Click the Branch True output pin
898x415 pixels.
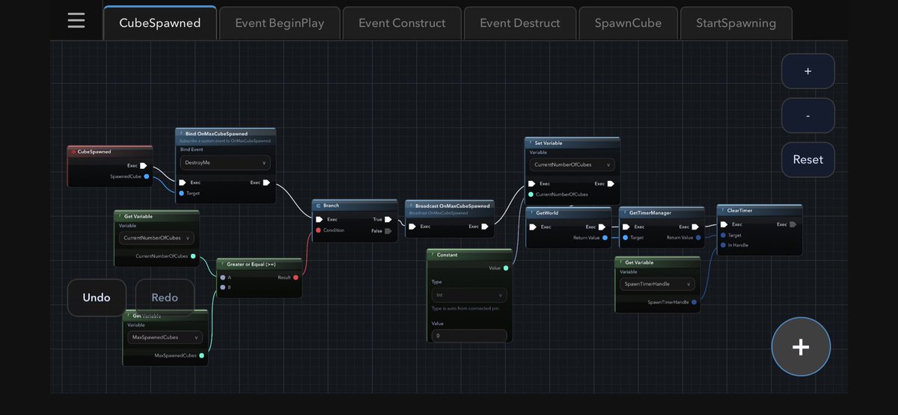click(388, 220)
